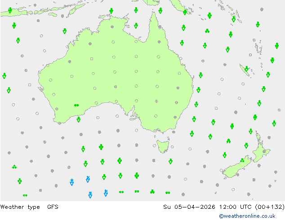Click the 'GFS' model label
Viewport: 285px width, 220px height.
[x=53, y=207]
